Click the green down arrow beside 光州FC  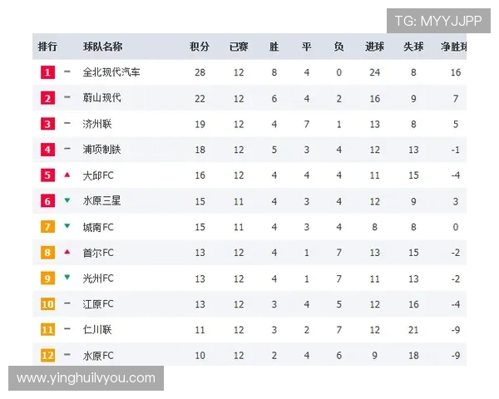tap(67, 278)
